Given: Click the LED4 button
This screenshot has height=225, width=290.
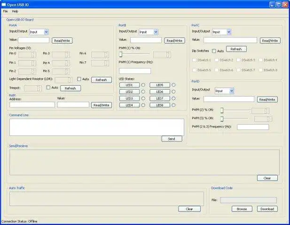Looking at the screenshot, I should coord(129,105).
